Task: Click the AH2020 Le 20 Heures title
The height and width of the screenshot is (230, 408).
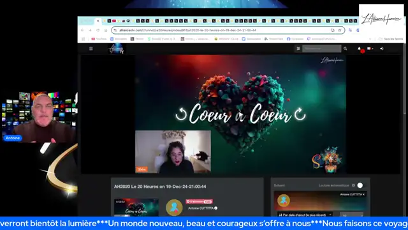Action: point(160,187)
